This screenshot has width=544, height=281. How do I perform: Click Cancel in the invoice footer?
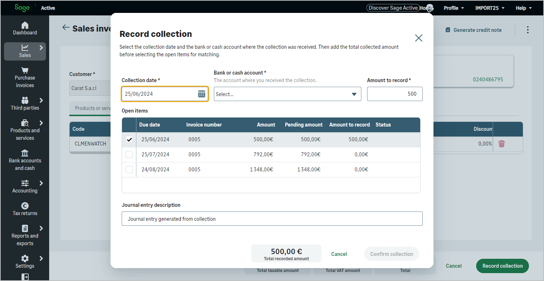coord(454,266)
